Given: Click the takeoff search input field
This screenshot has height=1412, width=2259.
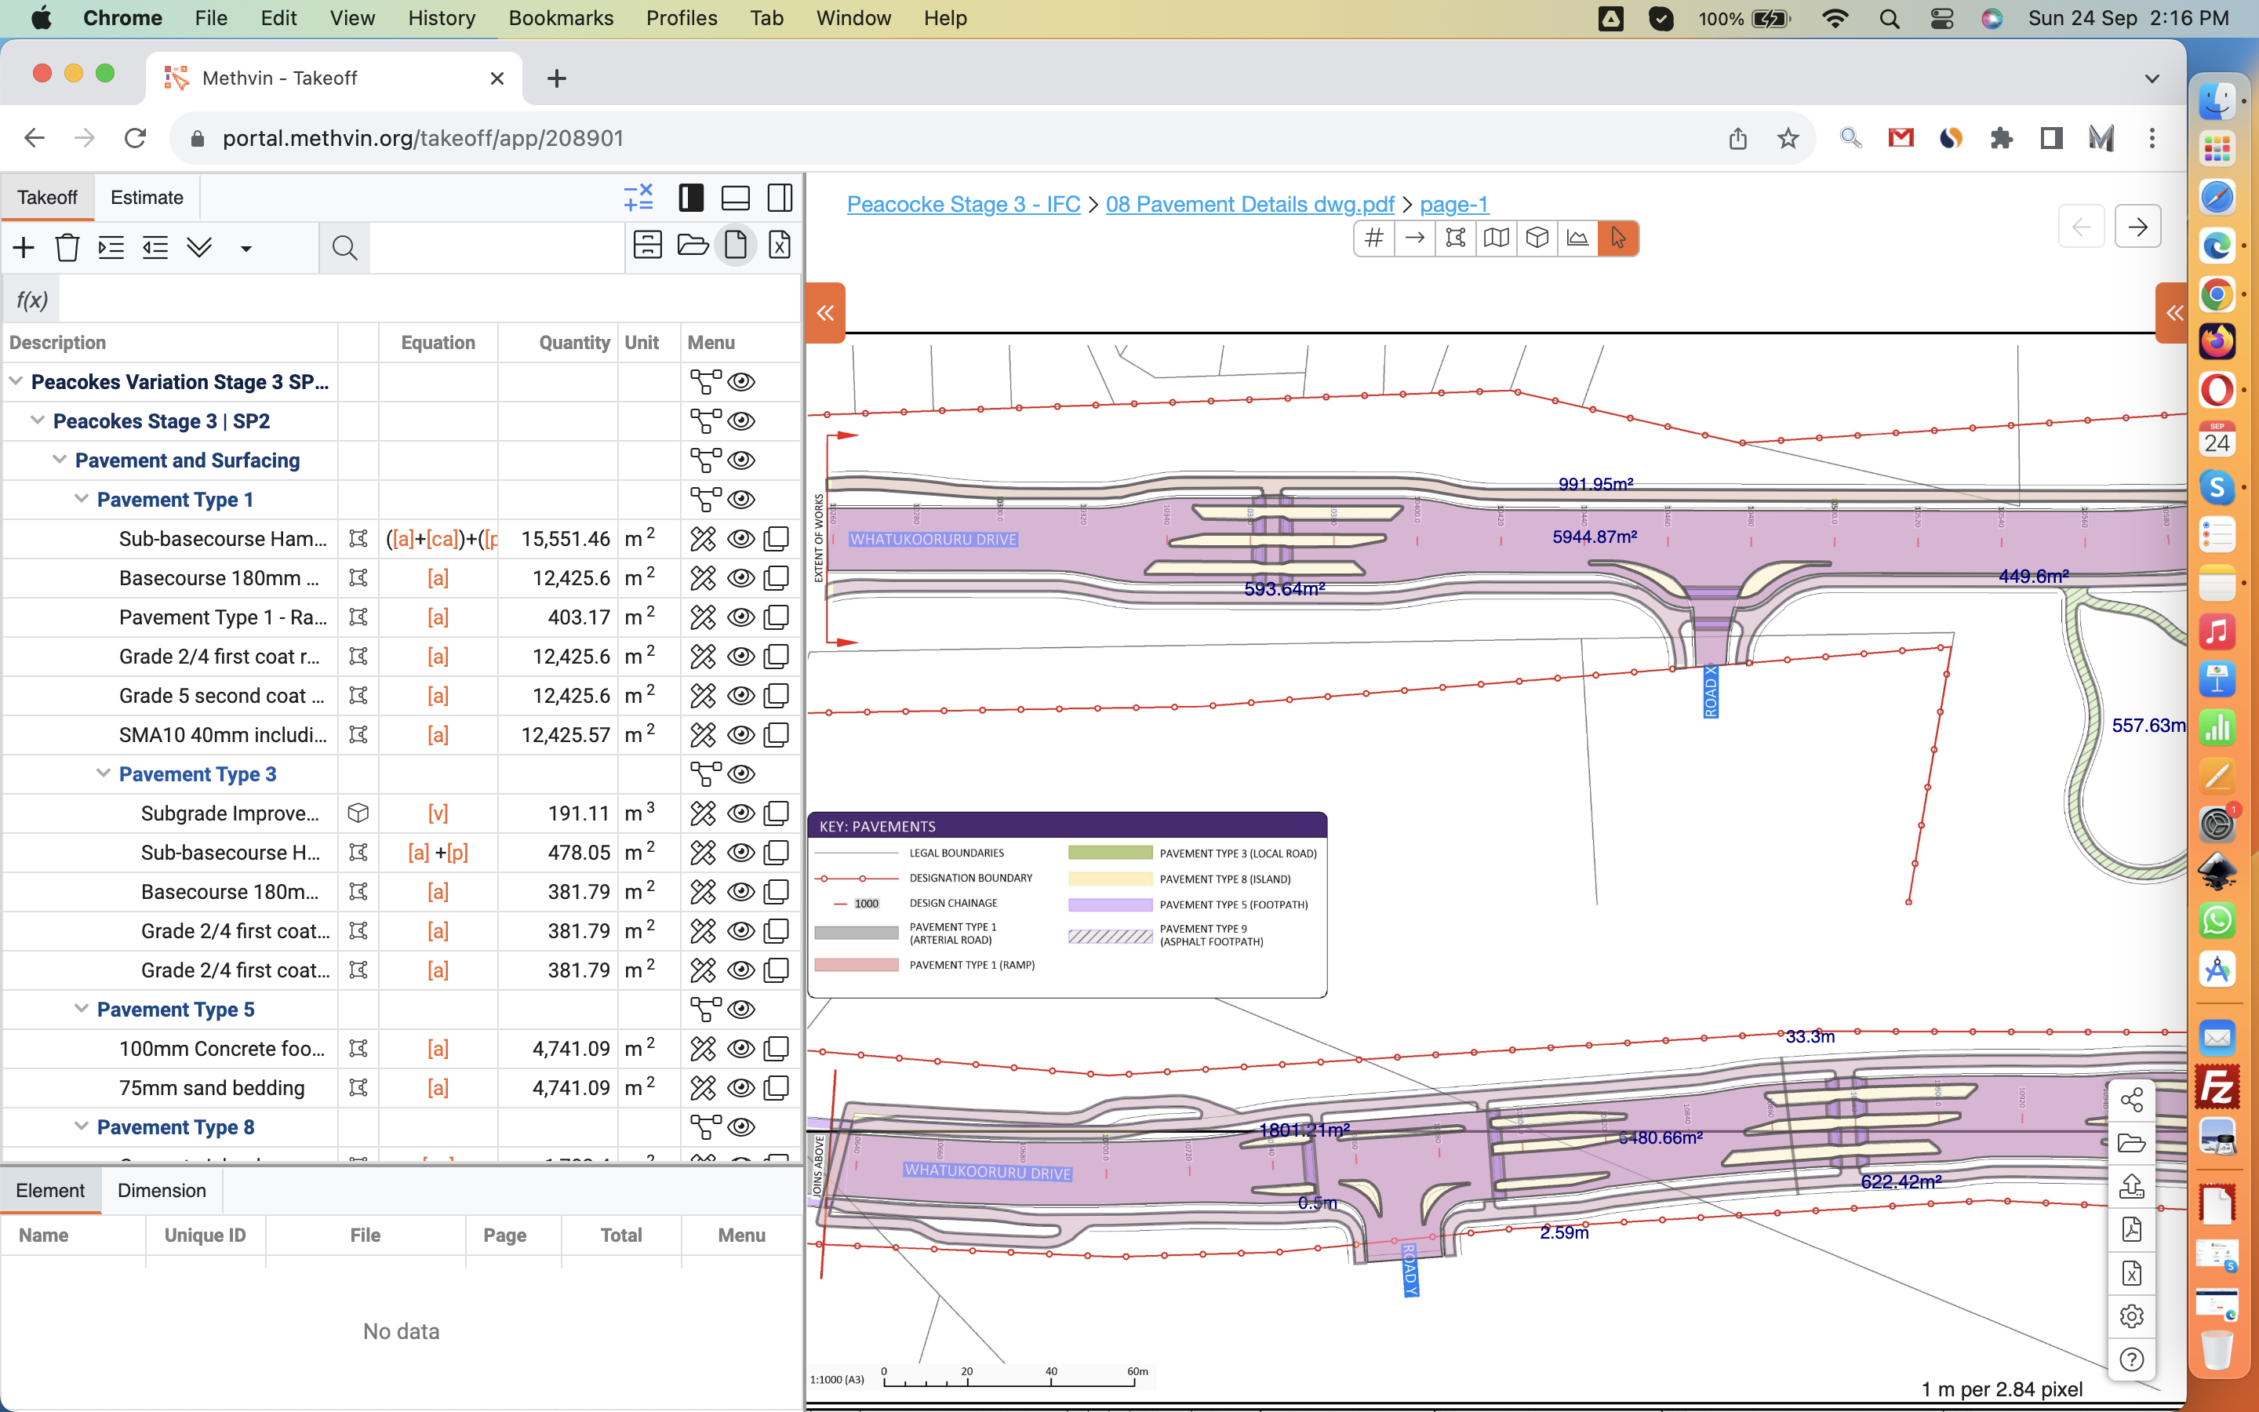Looking at the screenshot, I should [495, 247].
